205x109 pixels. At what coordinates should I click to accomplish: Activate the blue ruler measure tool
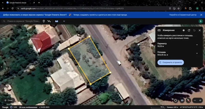tap(57, 21)
